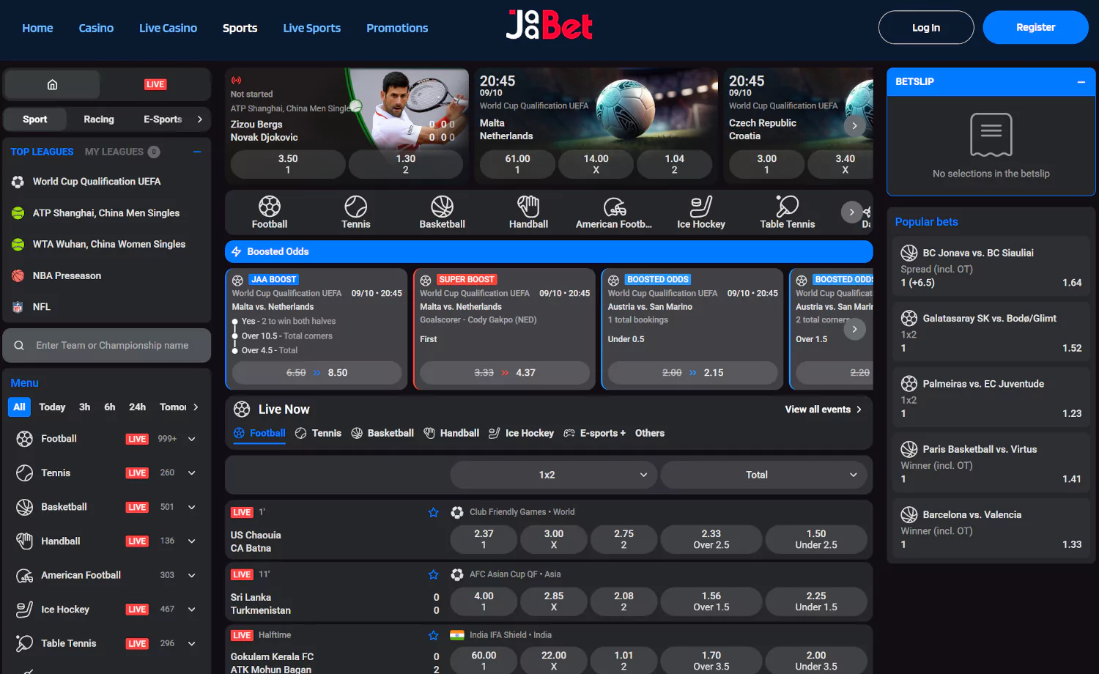
Task: Star the Gokulam Kerala FC match
Action: click(x=433, y=635)
